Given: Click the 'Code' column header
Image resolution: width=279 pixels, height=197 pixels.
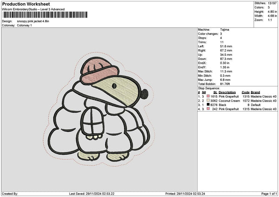Looking at the screenshot, I should [246, 92].
